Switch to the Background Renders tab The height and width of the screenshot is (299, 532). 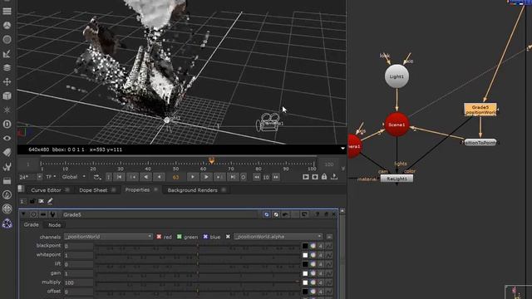[x=192, y=190]
